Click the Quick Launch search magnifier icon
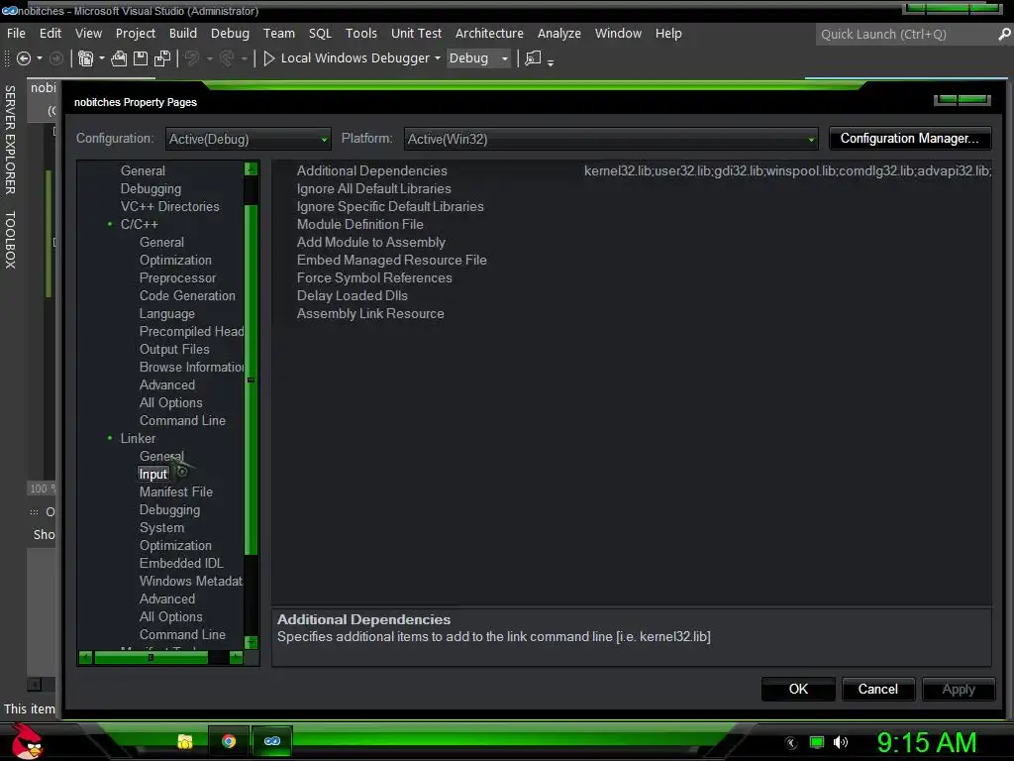 [1004, 35]
